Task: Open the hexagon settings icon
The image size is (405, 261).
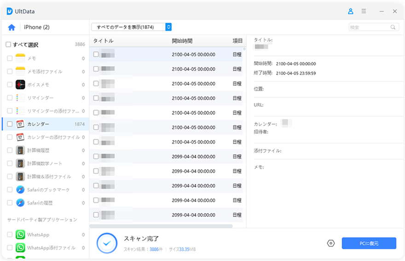Action: (330, 243)
